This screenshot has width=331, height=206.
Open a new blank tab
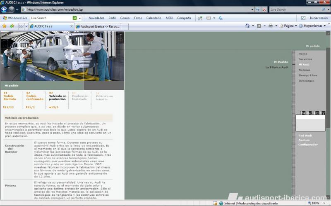(x=125, y=26)
